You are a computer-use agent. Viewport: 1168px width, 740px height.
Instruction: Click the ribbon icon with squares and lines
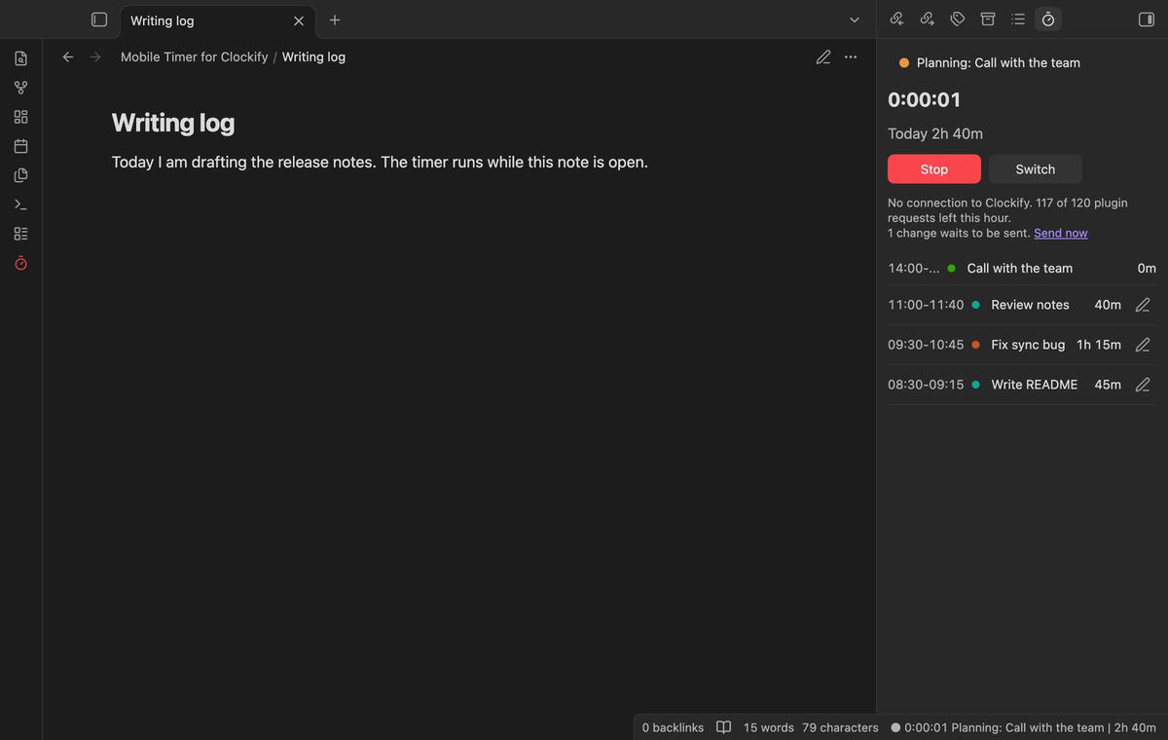pyautogui.click(x=21, y=235)
